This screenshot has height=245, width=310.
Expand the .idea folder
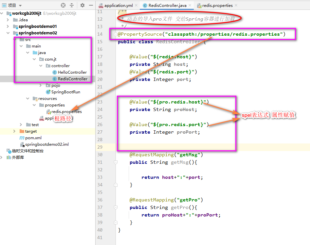[x=8, y=20]
